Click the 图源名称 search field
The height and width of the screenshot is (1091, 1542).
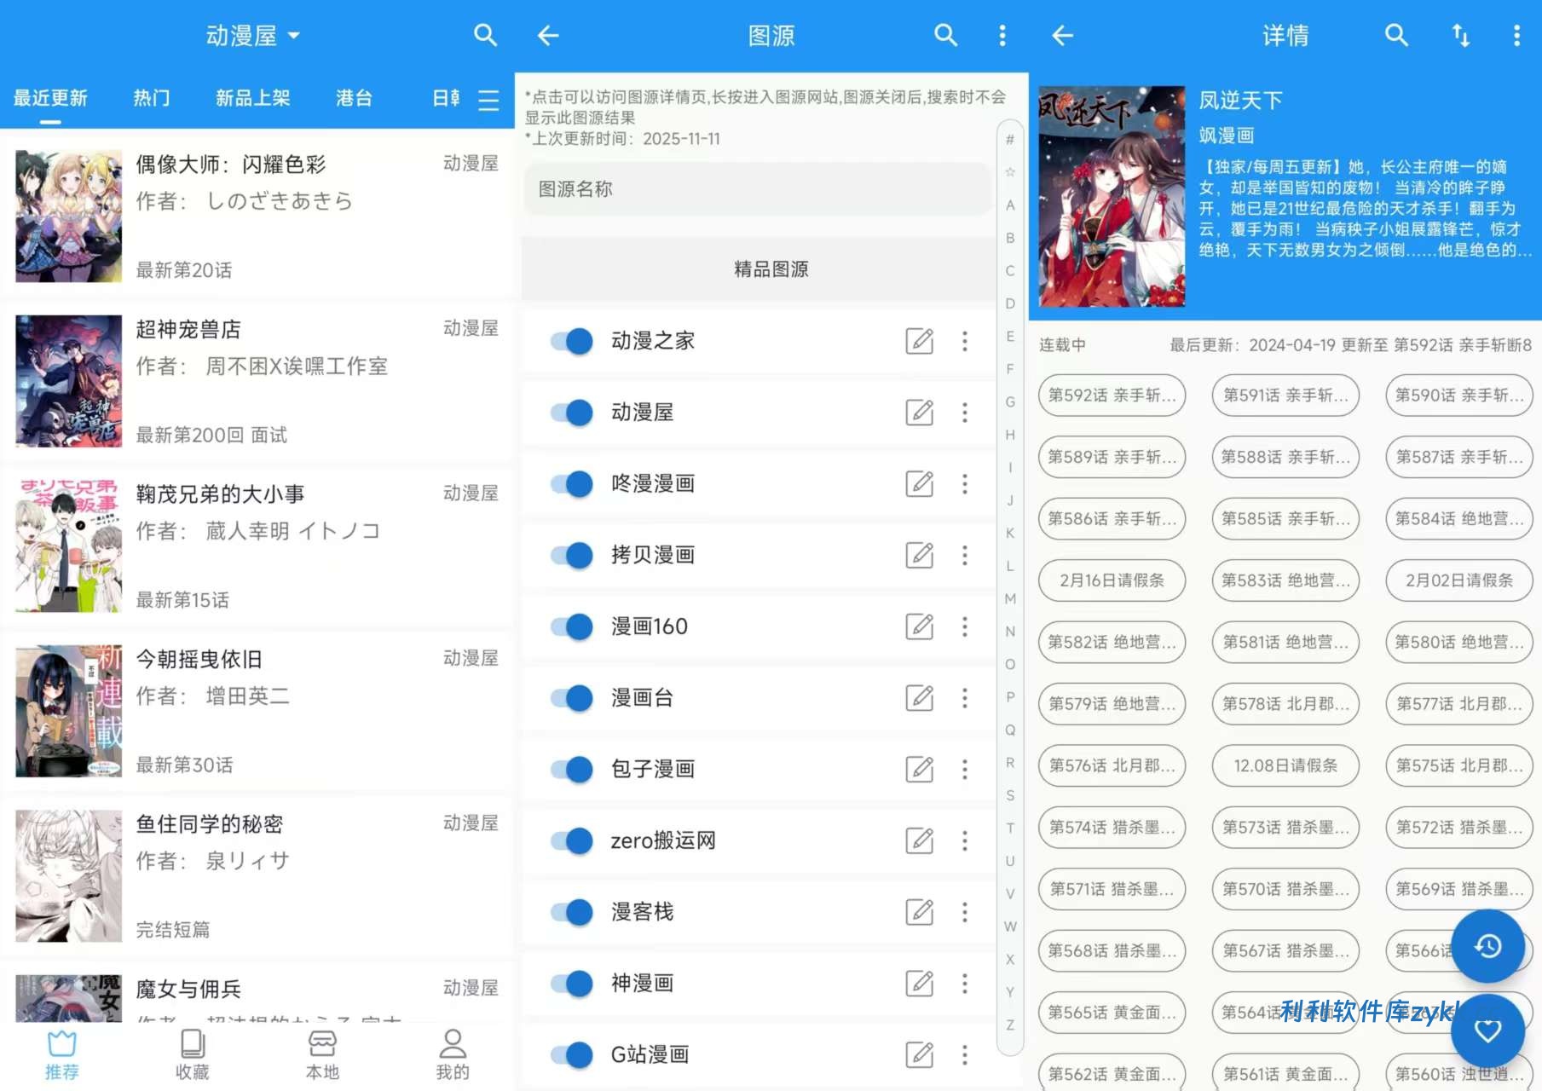(x=757, y=189)
